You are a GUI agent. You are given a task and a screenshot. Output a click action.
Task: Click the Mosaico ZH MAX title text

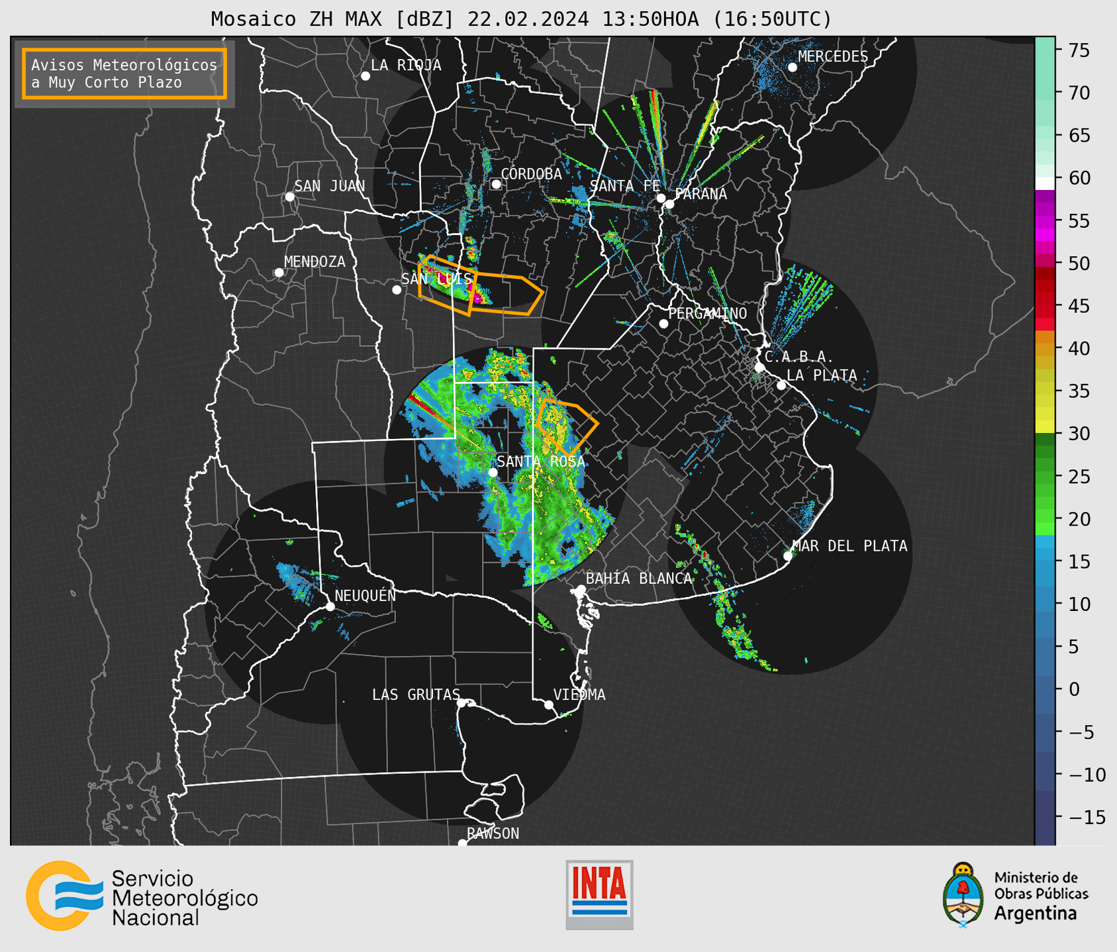tap(521, 19)
